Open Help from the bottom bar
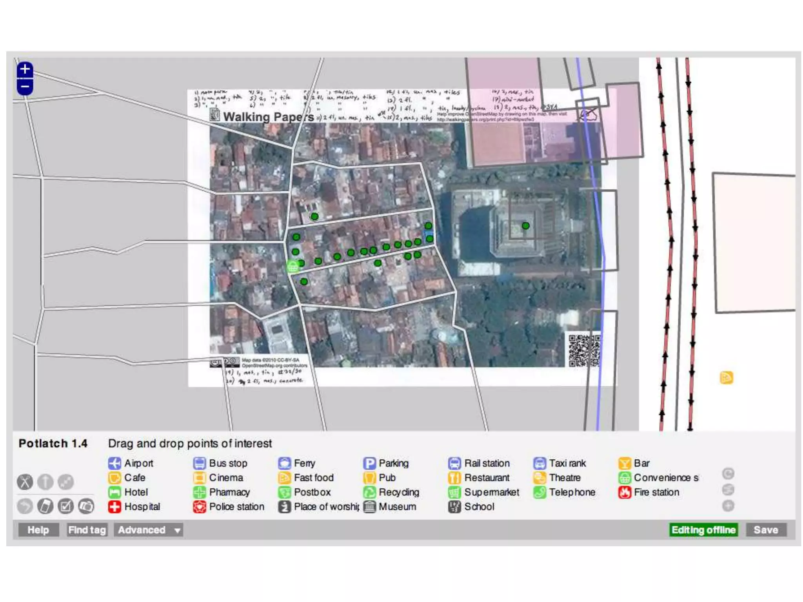803x602 pixels. coord(38,530)
